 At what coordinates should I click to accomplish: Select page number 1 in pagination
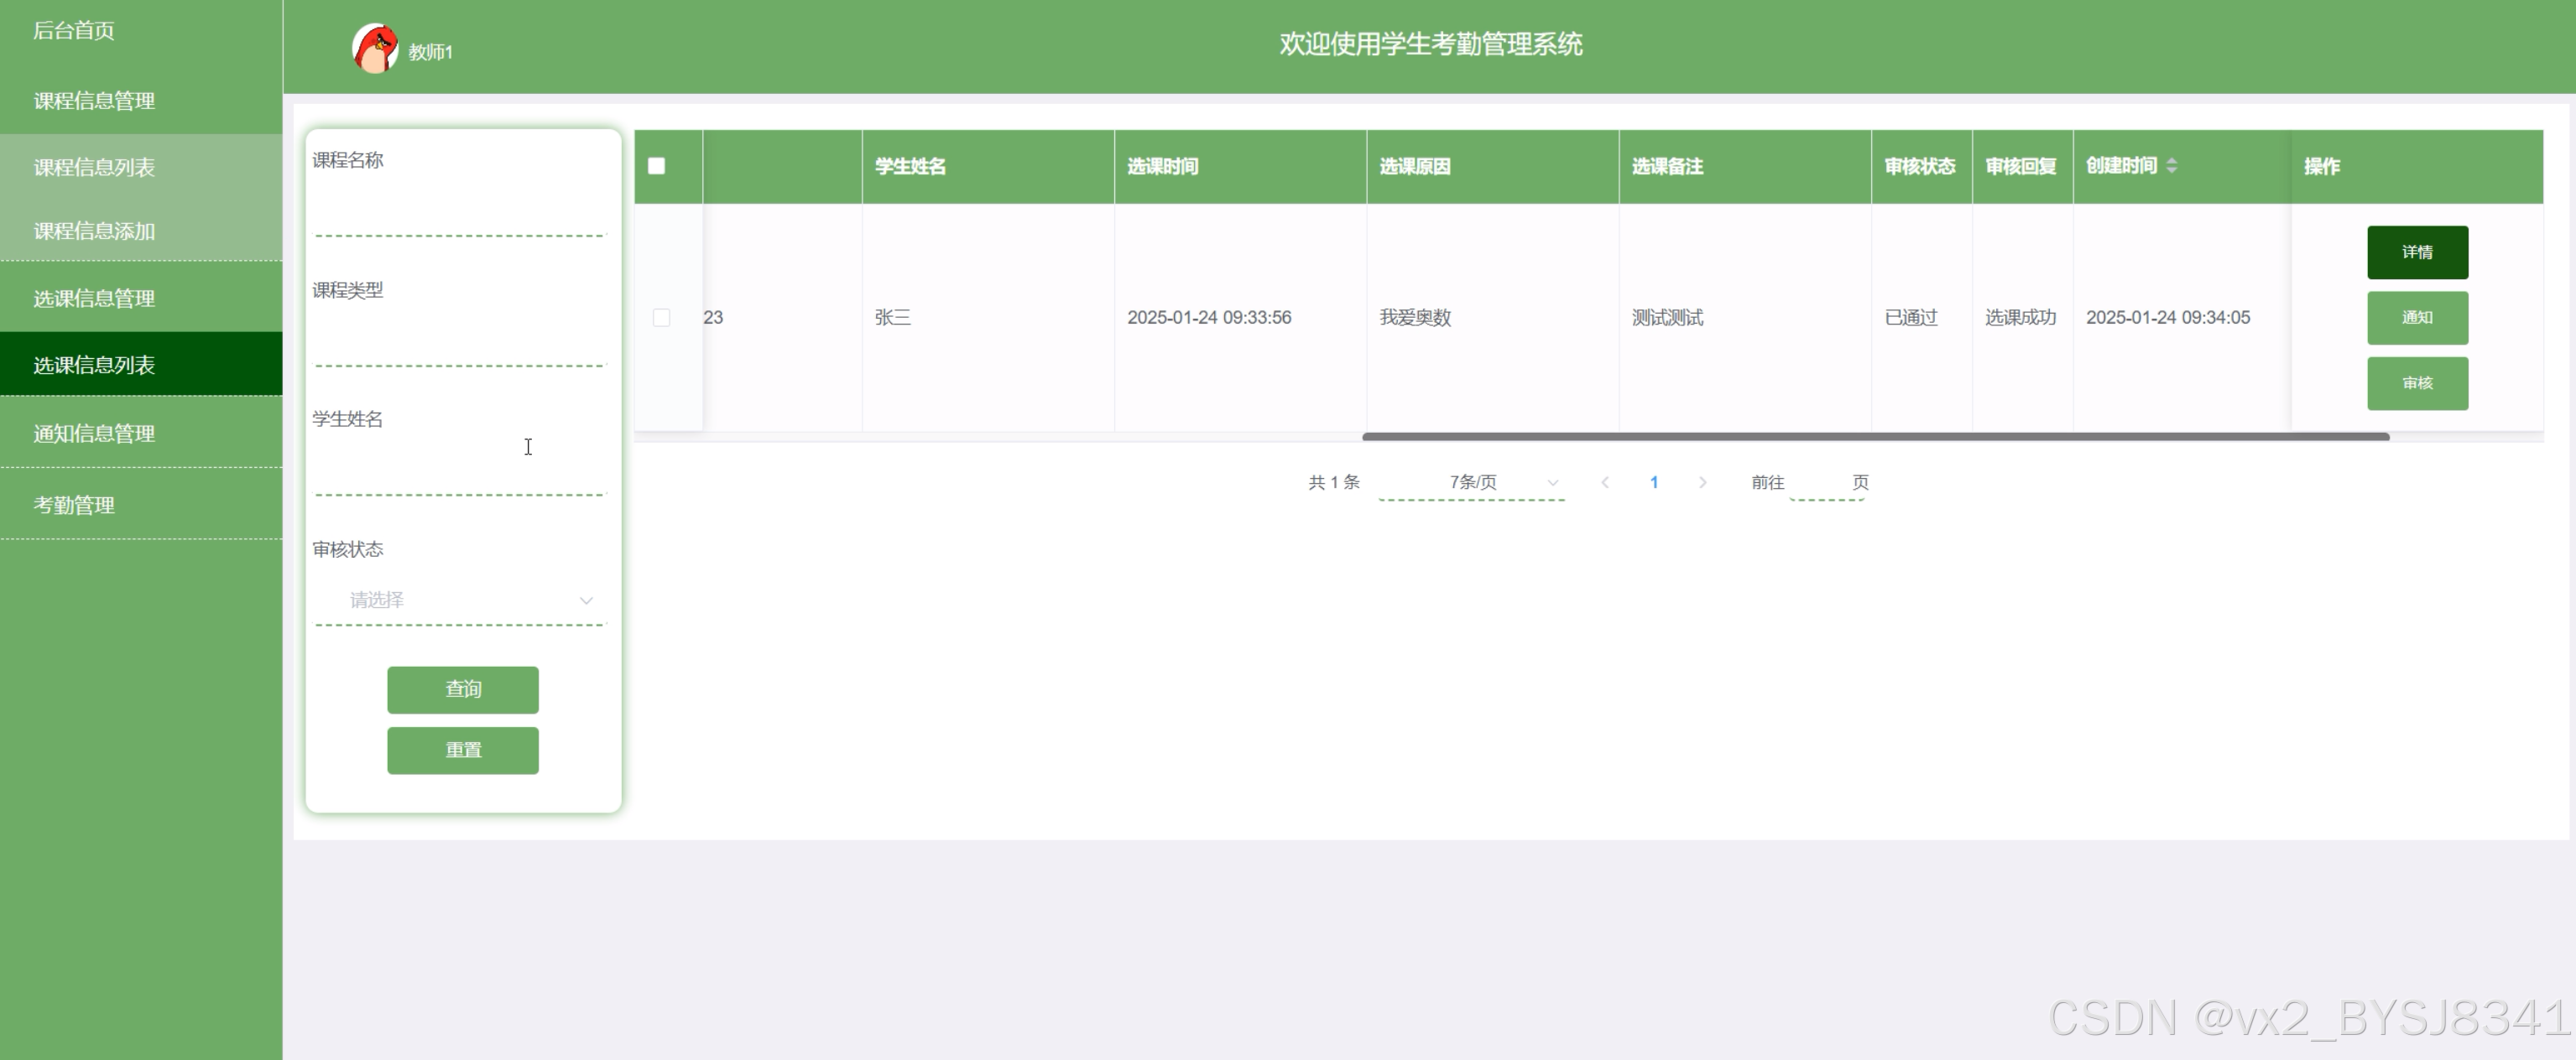(1654, 482)
